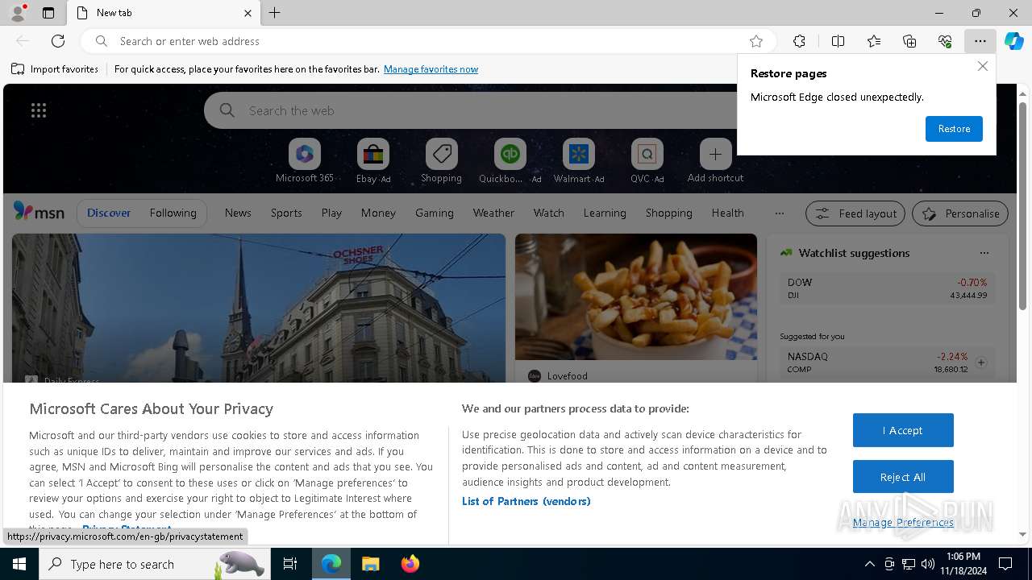Image resolution: width=1032 pixels, height=580 pixels.
Task: Expand more MSN categories ellipsis
Action: (x=779, y=213)
